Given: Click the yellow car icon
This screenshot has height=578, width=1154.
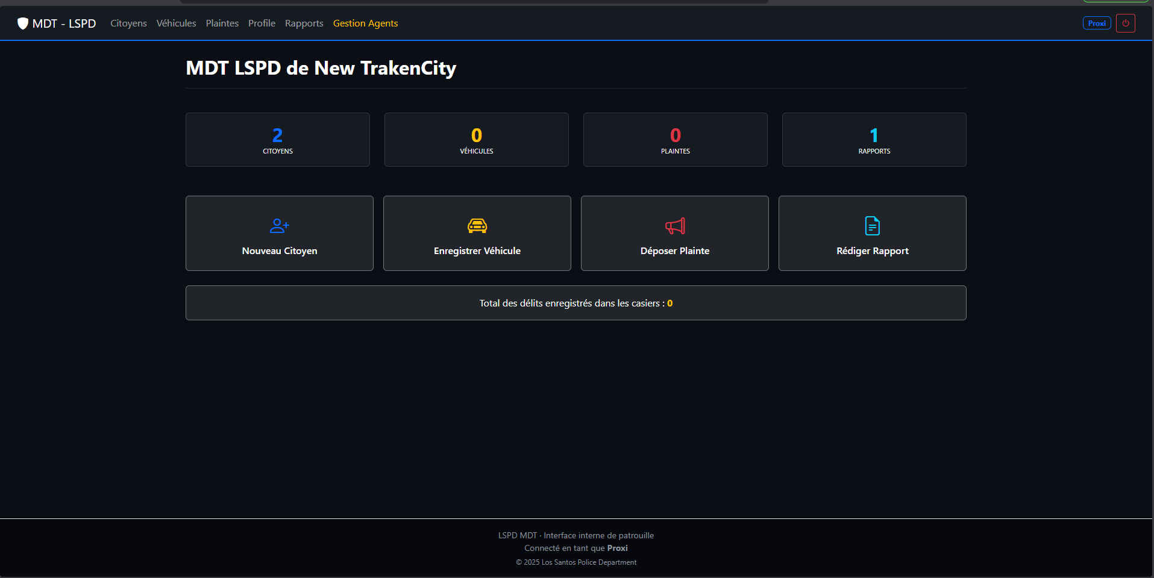Looking at the screenshot, I should [x=477, y=226].
